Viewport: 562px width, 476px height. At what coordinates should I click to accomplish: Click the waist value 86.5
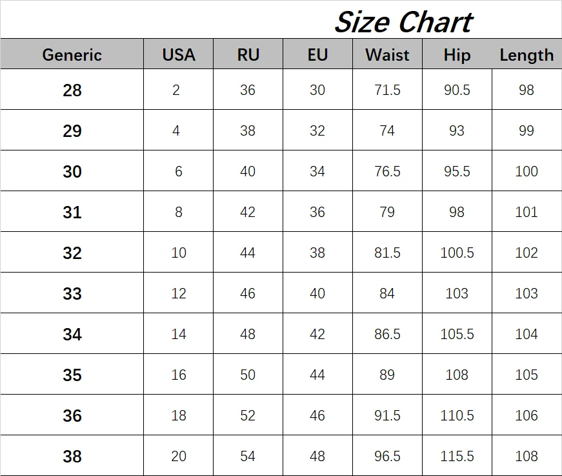pos(387,335)
